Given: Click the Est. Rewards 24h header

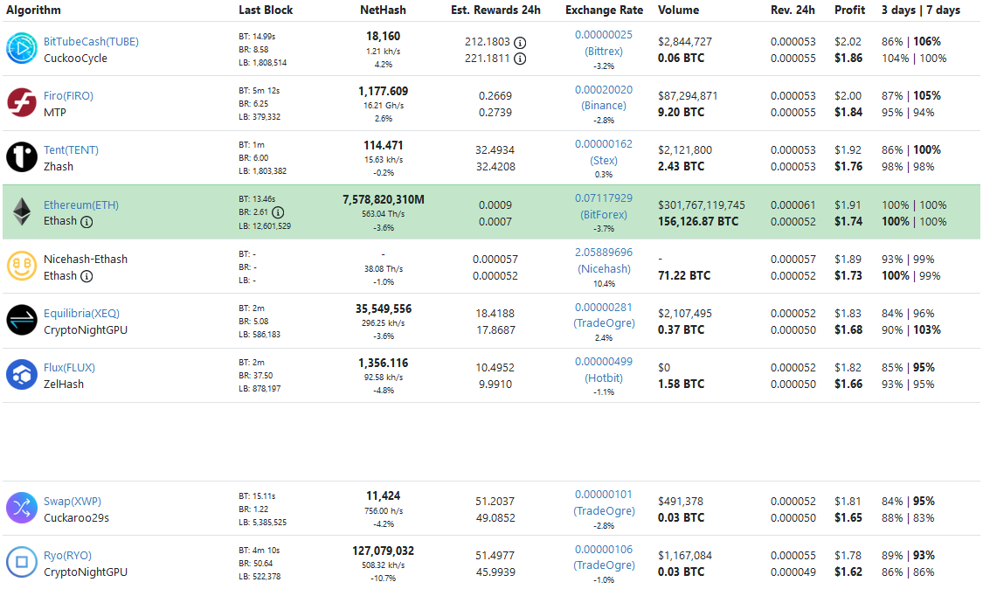Looking at the screenshot, I should pyautogui.click(x=496, y=10).
